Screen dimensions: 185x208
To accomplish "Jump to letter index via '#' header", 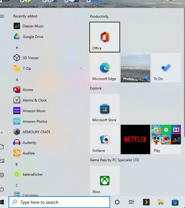I will (x=17, y=48).
